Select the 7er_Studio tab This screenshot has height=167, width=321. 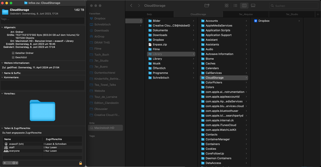point(292,14)
